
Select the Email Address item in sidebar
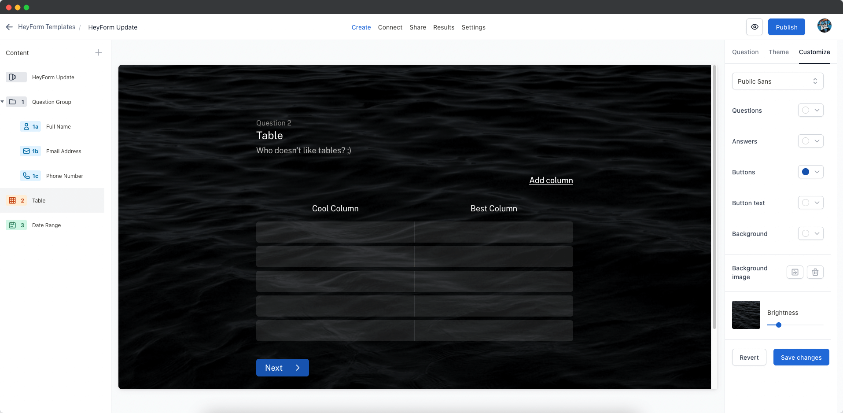pos(52,151)
